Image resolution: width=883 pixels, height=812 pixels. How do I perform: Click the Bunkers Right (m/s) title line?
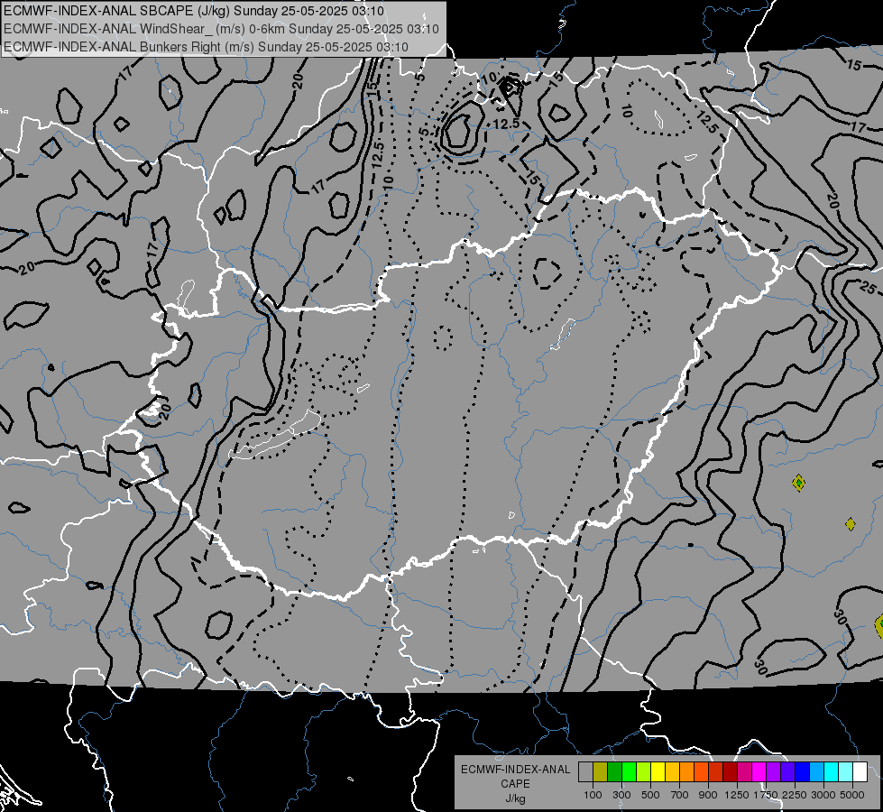click(206, 47)
